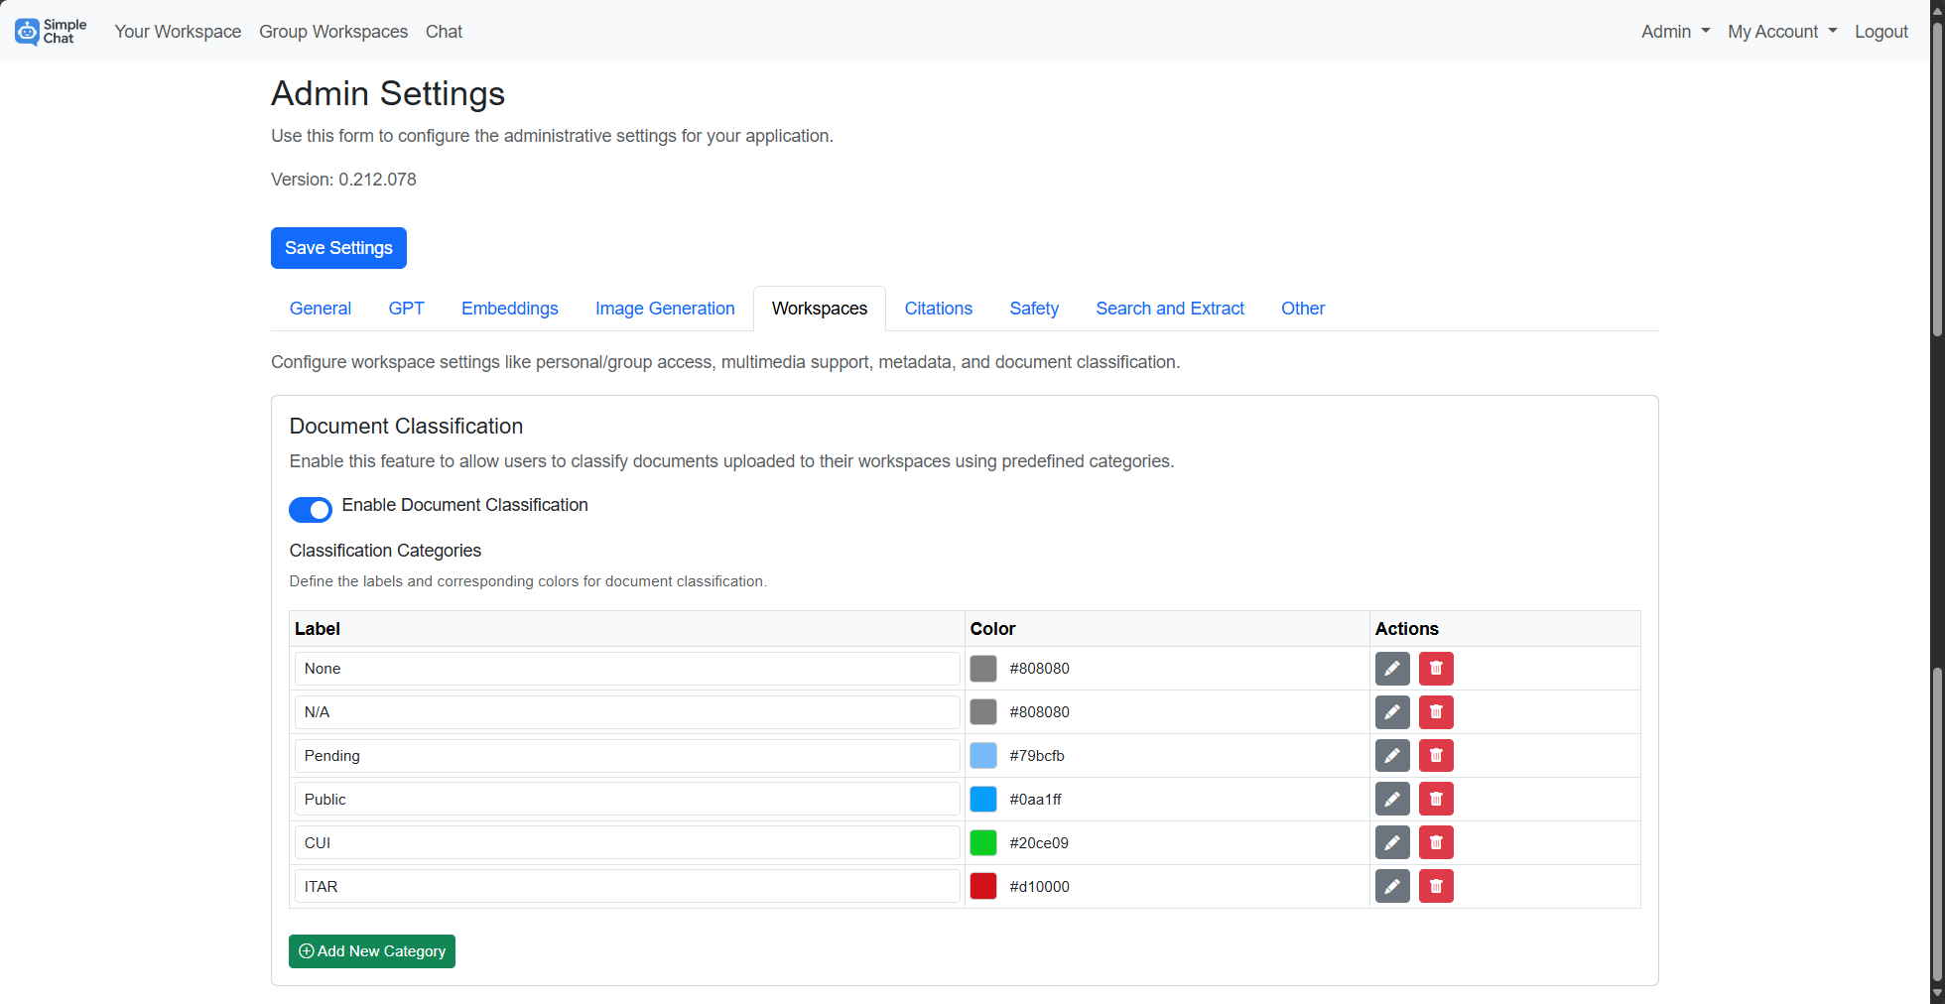The image size is (1945, 1004).
Task: Edit the CUI classification category
Action: pos(1392,842)
